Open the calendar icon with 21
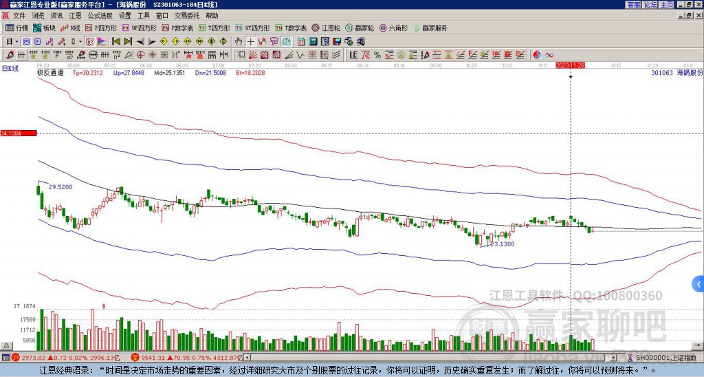Screen dimensions: 704x377 [x=301, y=42]
